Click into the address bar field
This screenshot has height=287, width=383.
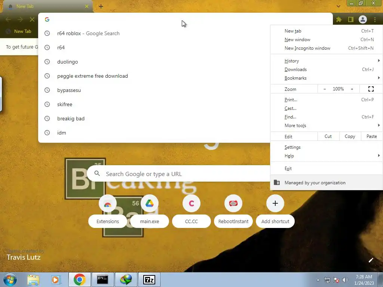(x=186, y=19)
